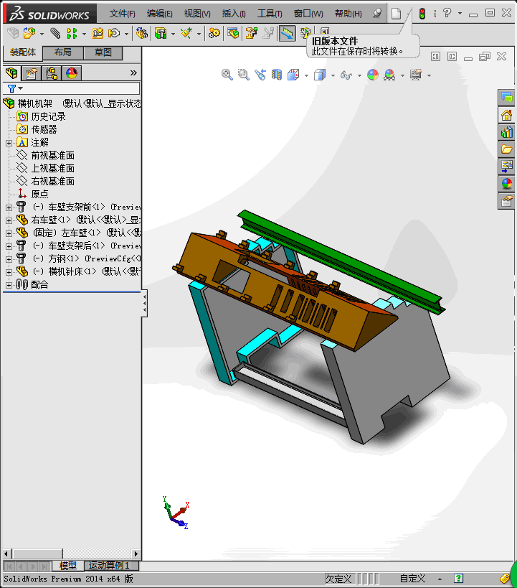Open the 帮助(H) menu
This screenshot has width=517, height=588.
pos(348,14)
